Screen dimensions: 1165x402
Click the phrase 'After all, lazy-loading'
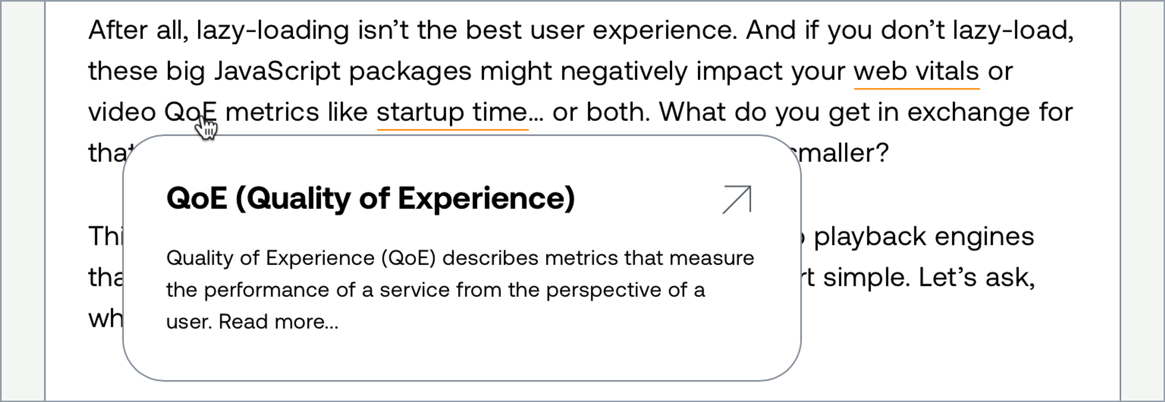point(219,31)
